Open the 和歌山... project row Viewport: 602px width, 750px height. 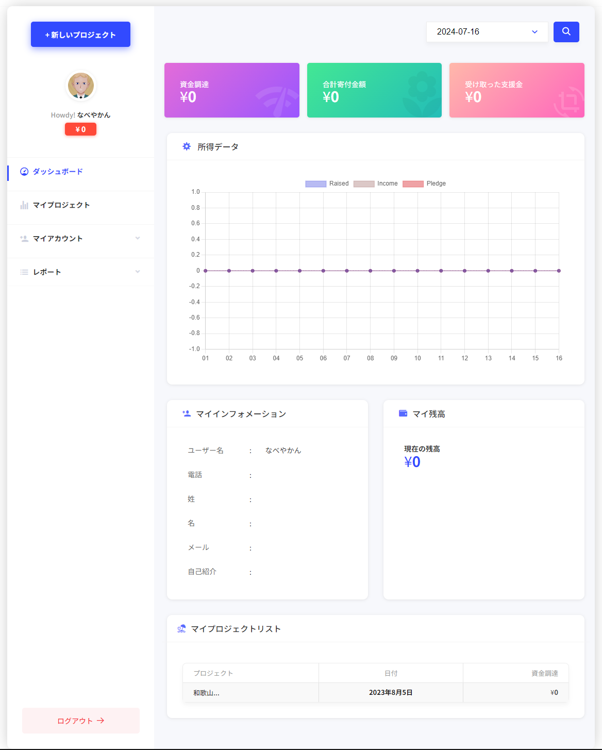(206, 693)
